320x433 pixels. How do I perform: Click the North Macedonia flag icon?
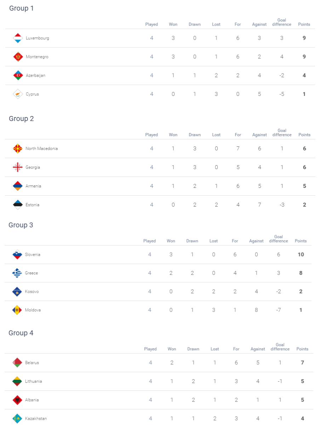click(18, 149)
